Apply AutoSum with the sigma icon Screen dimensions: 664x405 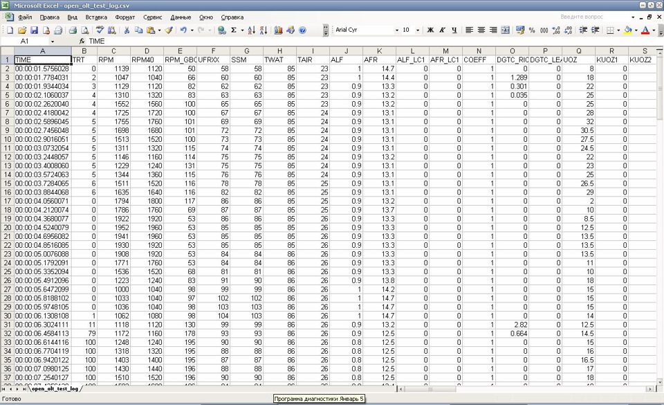[233, 30]
